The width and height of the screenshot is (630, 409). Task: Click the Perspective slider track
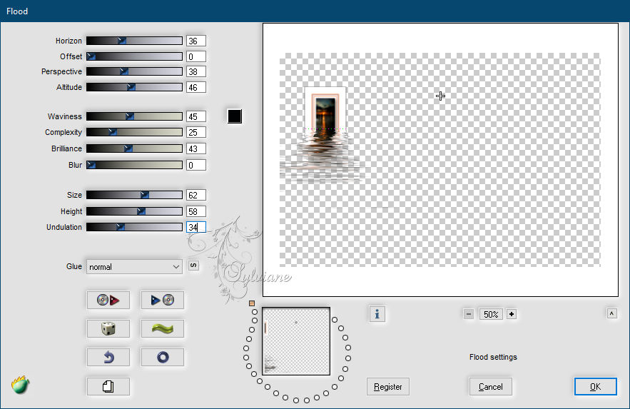(134, 71)
